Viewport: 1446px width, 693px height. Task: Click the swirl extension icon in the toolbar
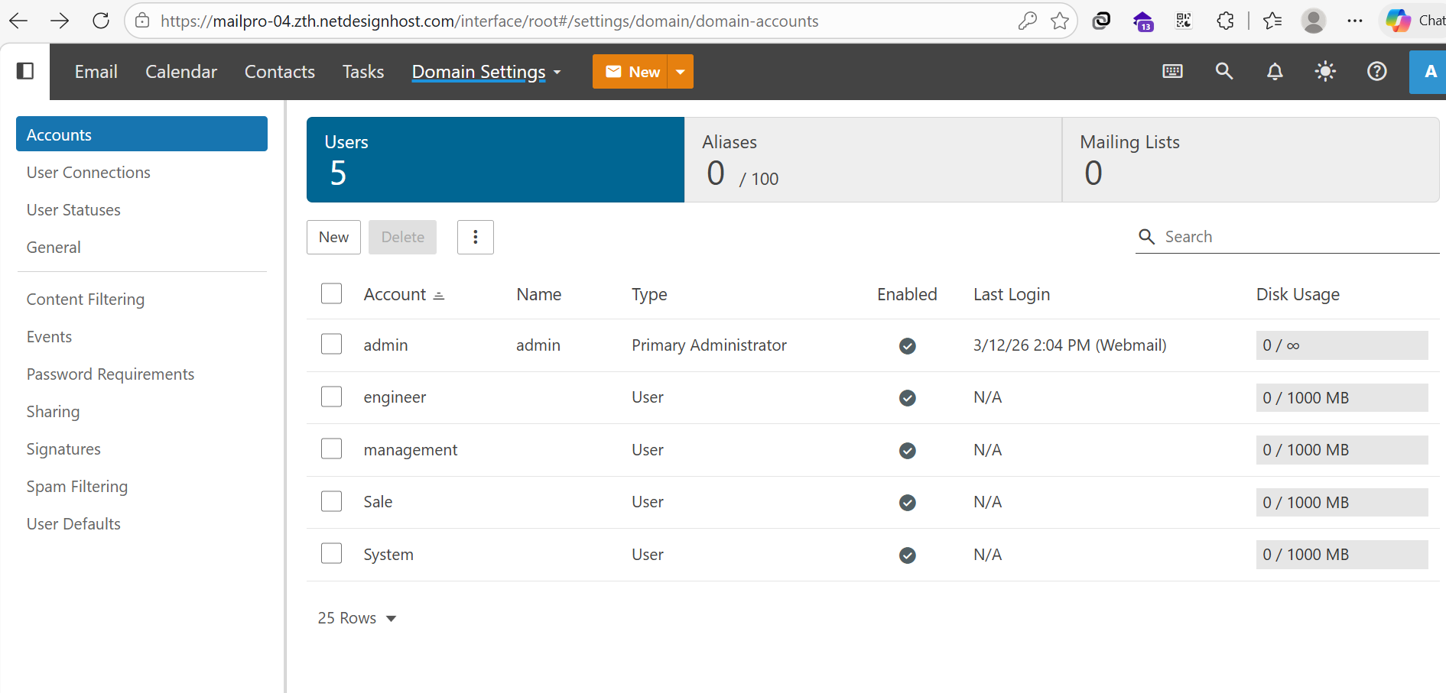click(x=1101, y=21)
